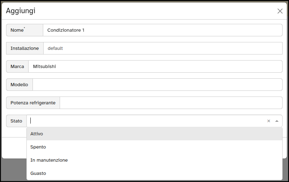Screen dimensions: 289x182
Task: Click the Aggiungi dialog title
Action: pyautogui.click(x=21, y=11)
